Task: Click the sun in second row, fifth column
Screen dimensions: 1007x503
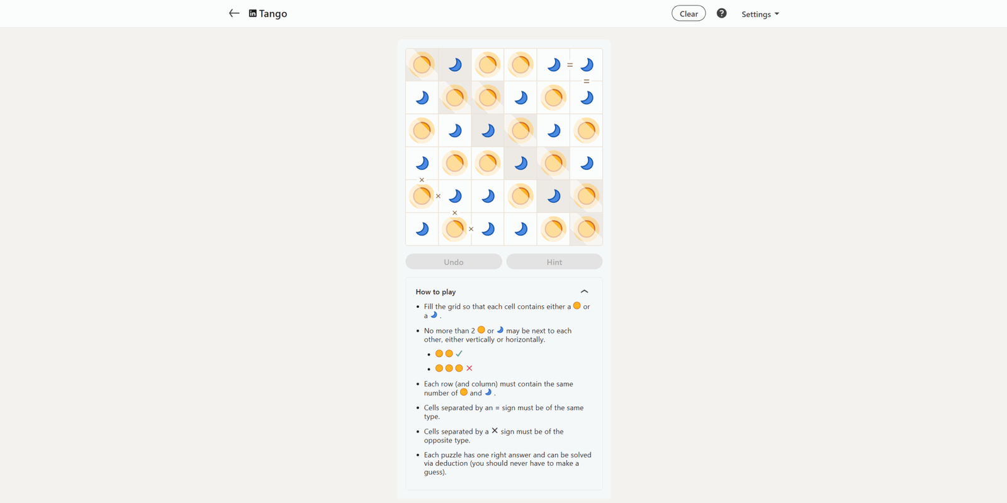Action: [x=553, y=98]
